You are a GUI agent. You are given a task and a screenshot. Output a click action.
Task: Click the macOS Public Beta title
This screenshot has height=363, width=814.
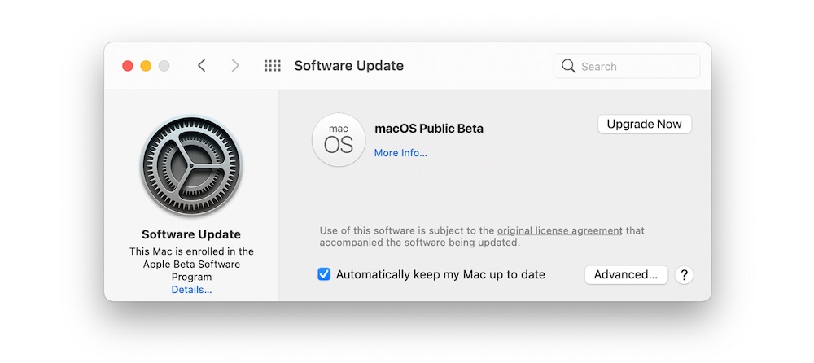tap(429, 129)
